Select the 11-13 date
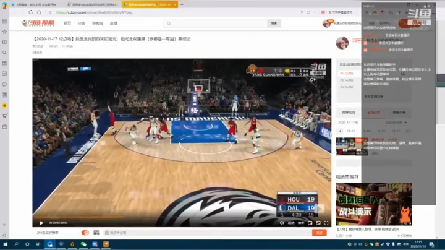 click(351, 131)
